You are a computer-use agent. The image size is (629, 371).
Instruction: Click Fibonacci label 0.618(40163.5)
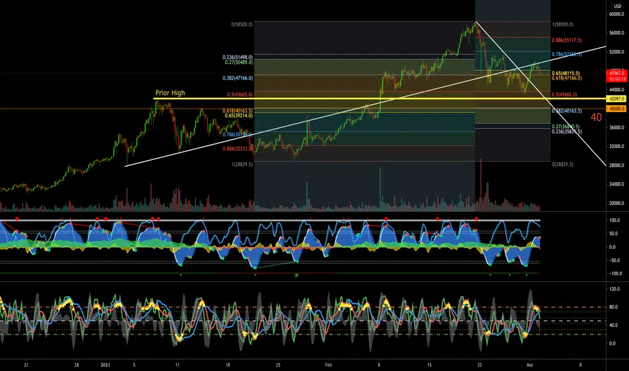click(x=238, y=111)
